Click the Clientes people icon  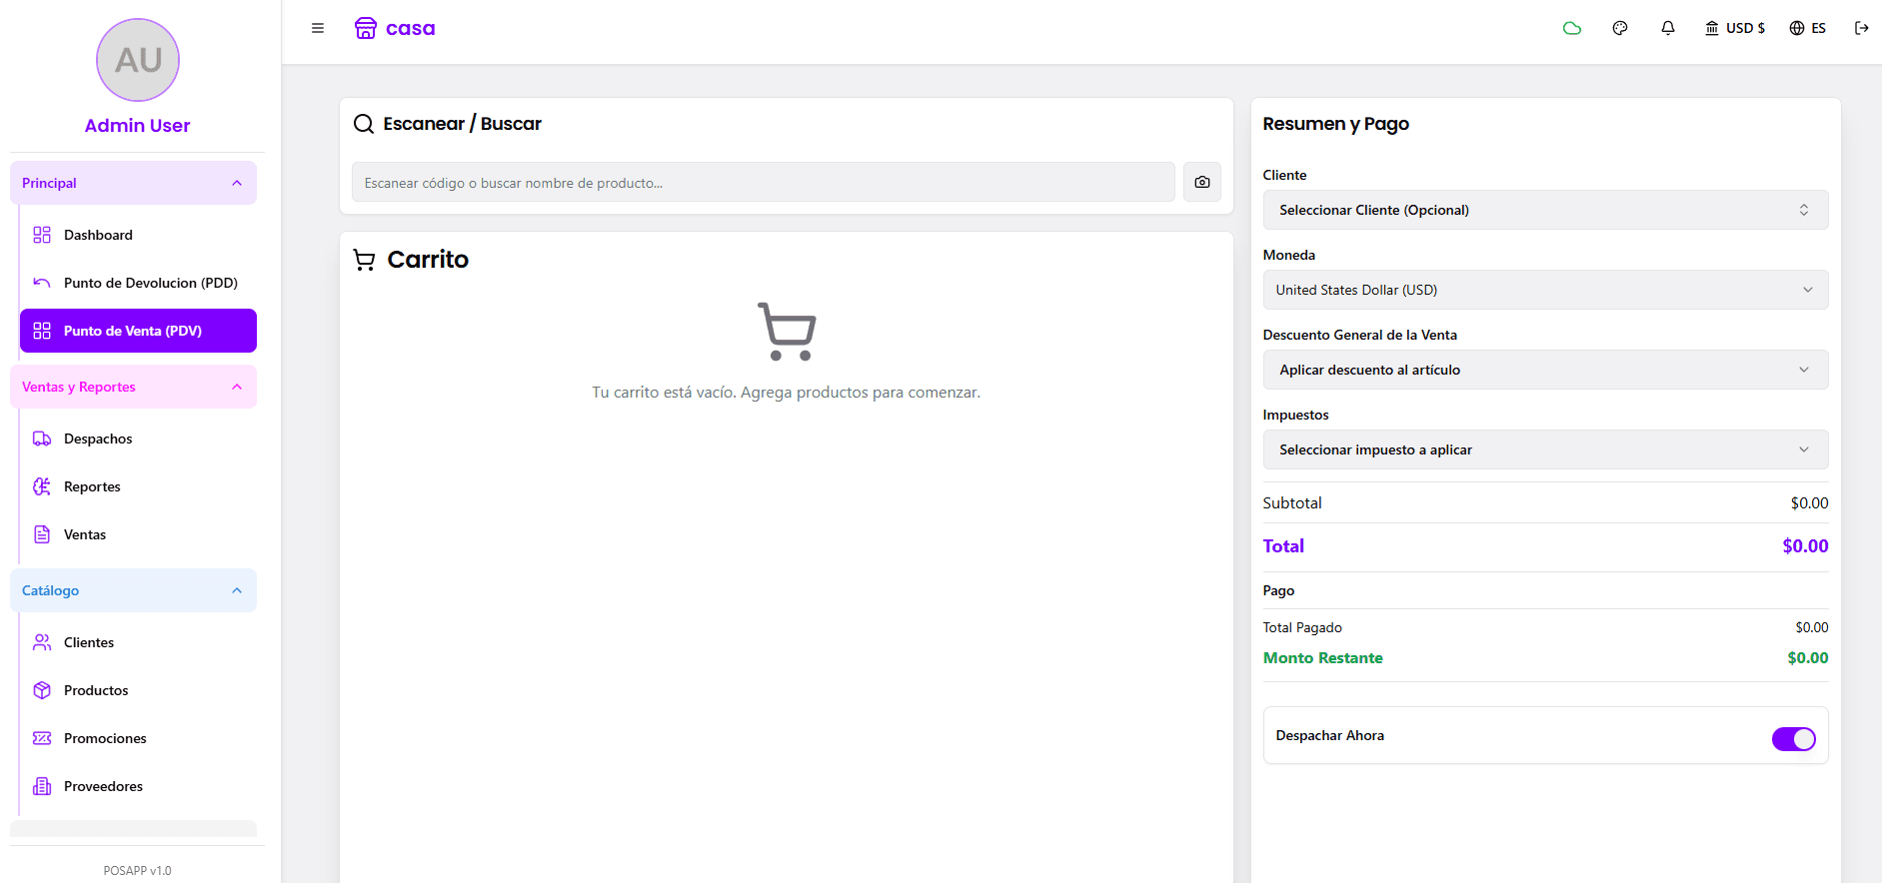tap(42, 642)
